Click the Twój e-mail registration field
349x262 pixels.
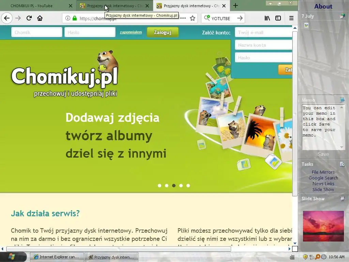click(263, 32)
